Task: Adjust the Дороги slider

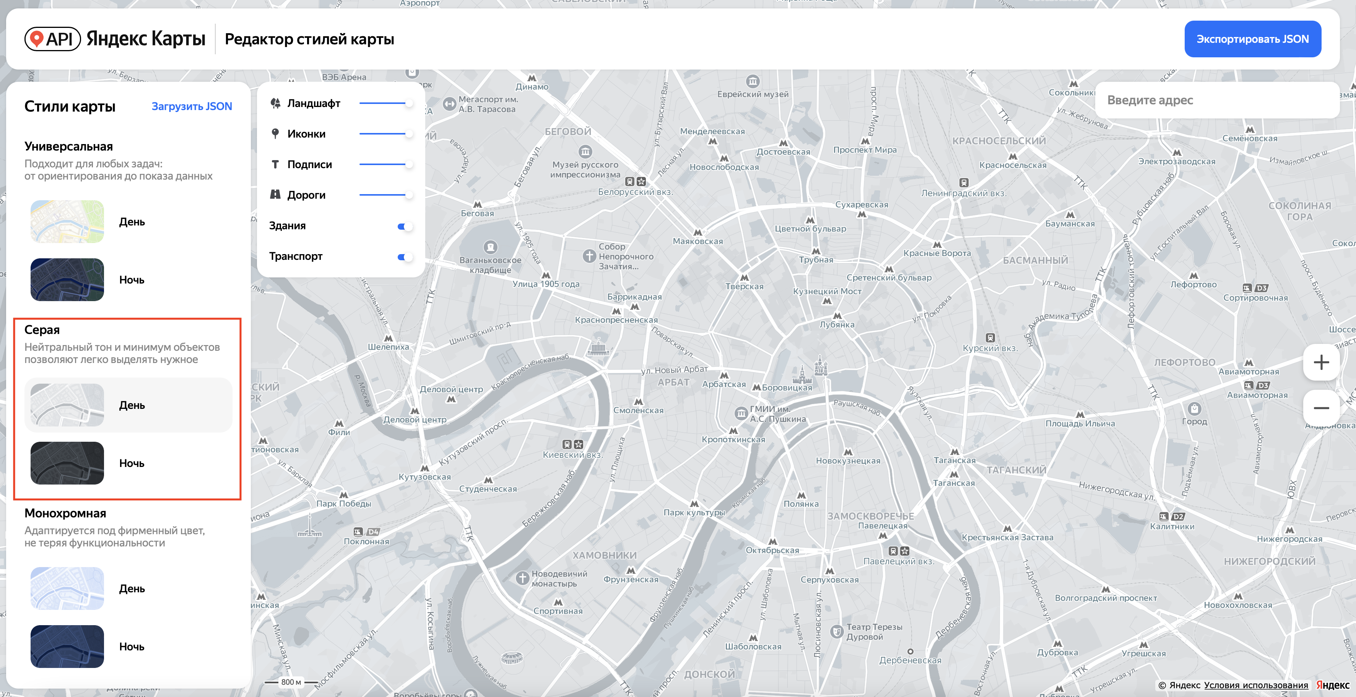Action: point(385,195)
